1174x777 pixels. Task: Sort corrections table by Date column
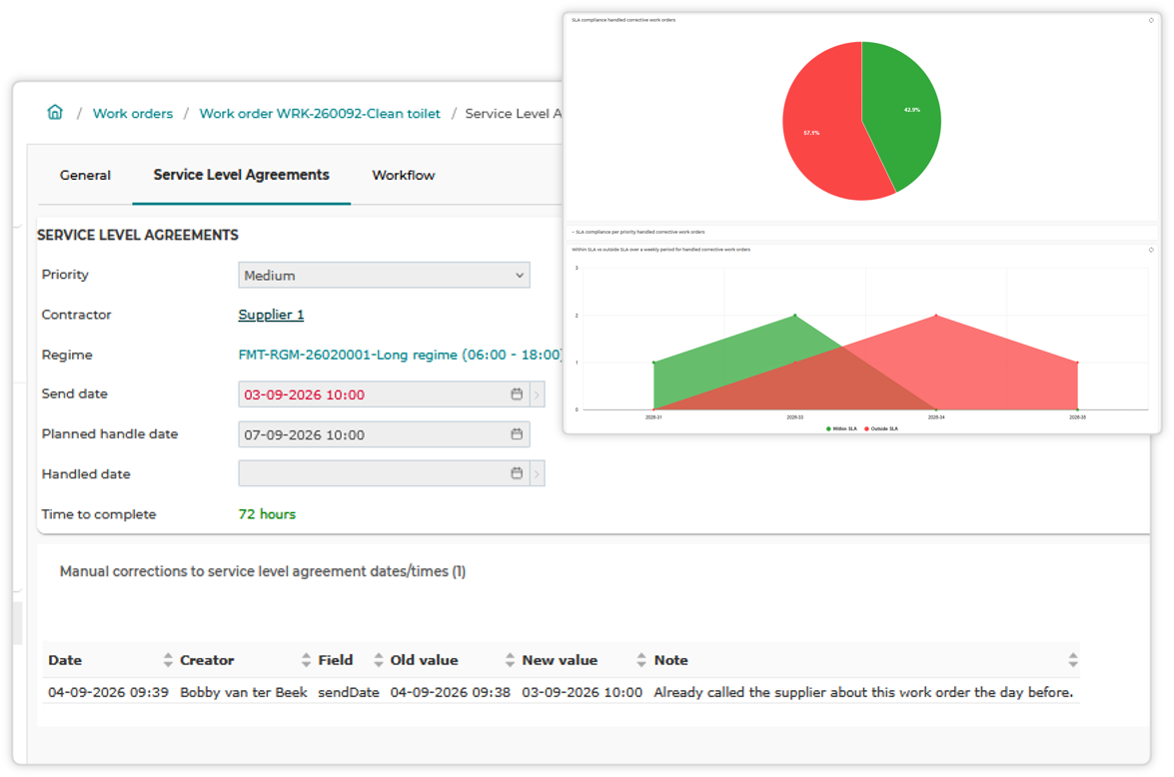168,660
